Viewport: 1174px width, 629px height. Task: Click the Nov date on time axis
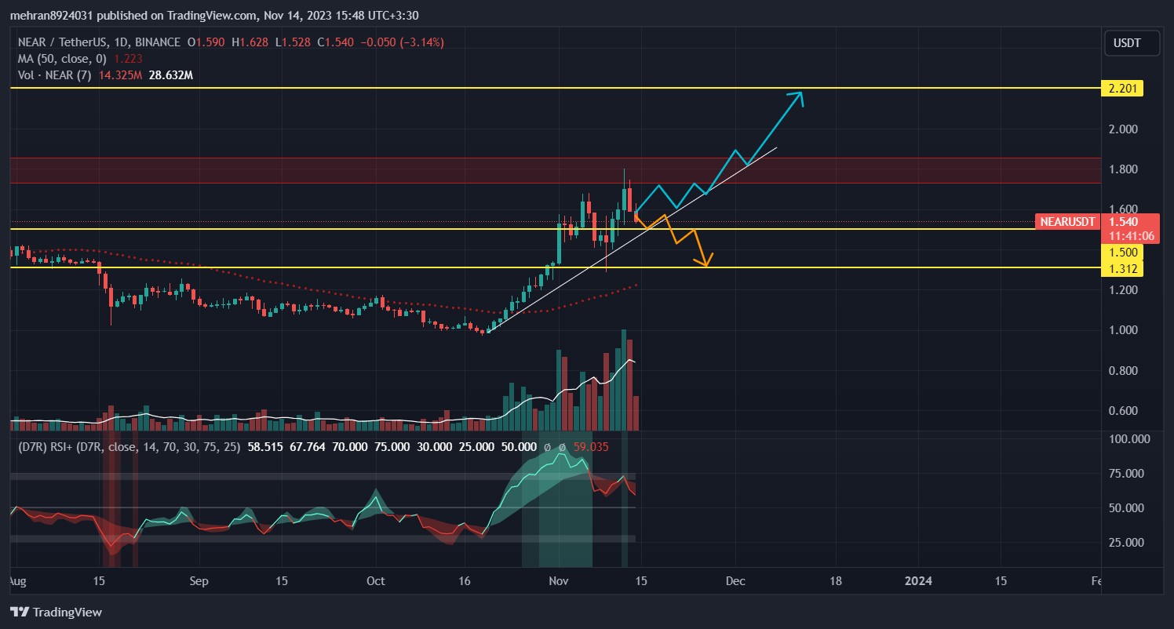pos(559,581)
